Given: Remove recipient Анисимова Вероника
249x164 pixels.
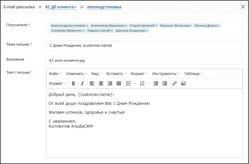Looking at the screenshot, I should (126, 26).
